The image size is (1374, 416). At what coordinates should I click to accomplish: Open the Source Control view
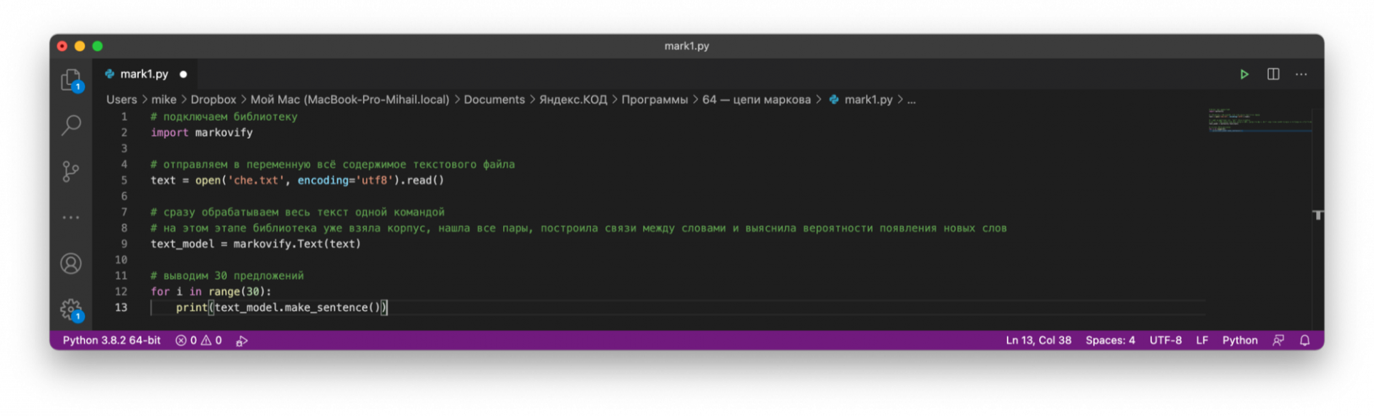[x=71, y=171]
